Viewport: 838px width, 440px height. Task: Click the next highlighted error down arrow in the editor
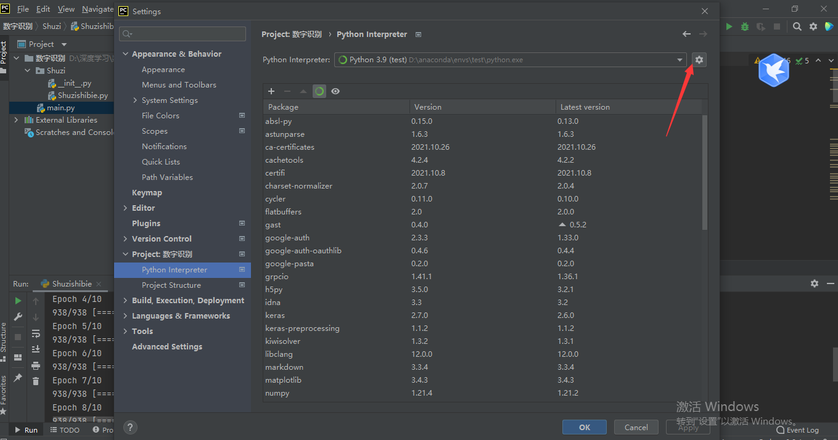click(x=831, y=61)
